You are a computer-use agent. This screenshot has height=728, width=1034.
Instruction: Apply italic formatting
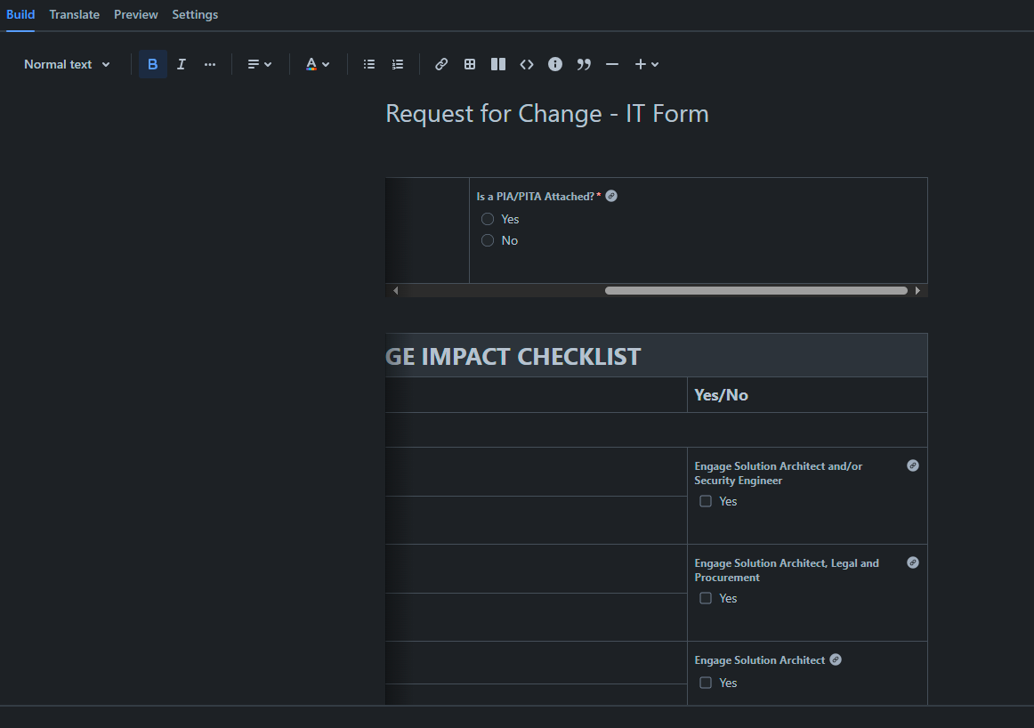(181, 64)
